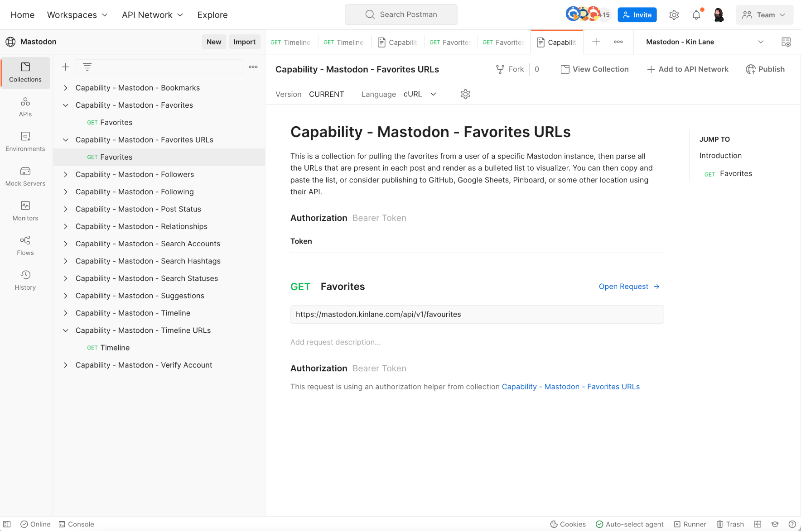
Task: Expand Capability - Mastodon - Bookmarks collection
Action: (66, 88)
